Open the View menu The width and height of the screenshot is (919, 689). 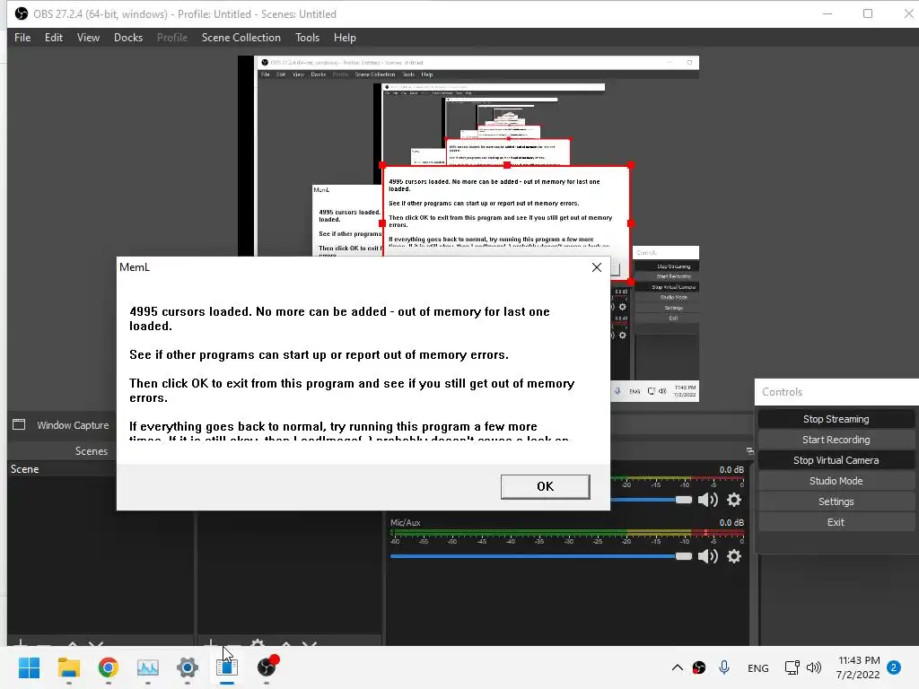click(x=88, y=38)
